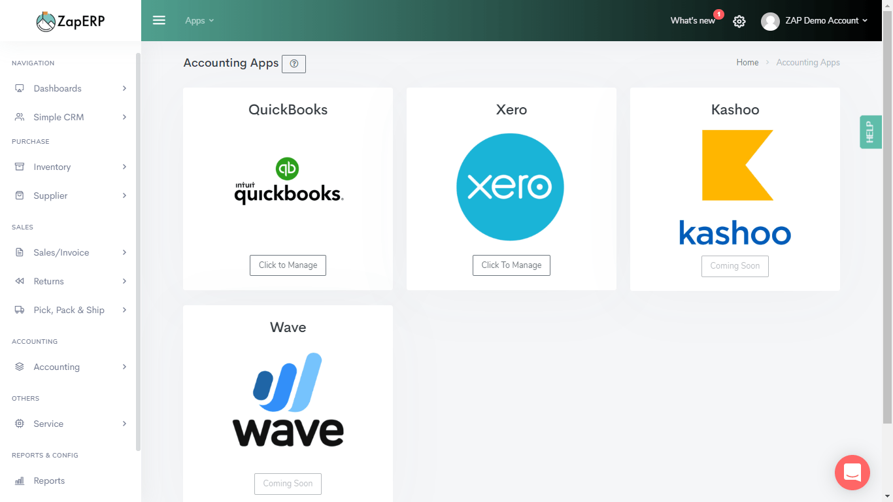
Task: Go to Home breadcrumb link
Action: [x=747, y=63]
